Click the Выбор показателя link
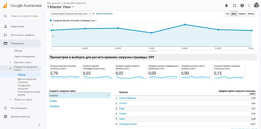This screenshot has height=129, width=261. click(104, 14)
